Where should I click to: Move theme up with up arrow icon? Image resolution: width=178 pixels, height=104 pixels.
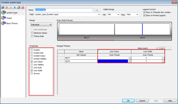[x=11, y=8]
